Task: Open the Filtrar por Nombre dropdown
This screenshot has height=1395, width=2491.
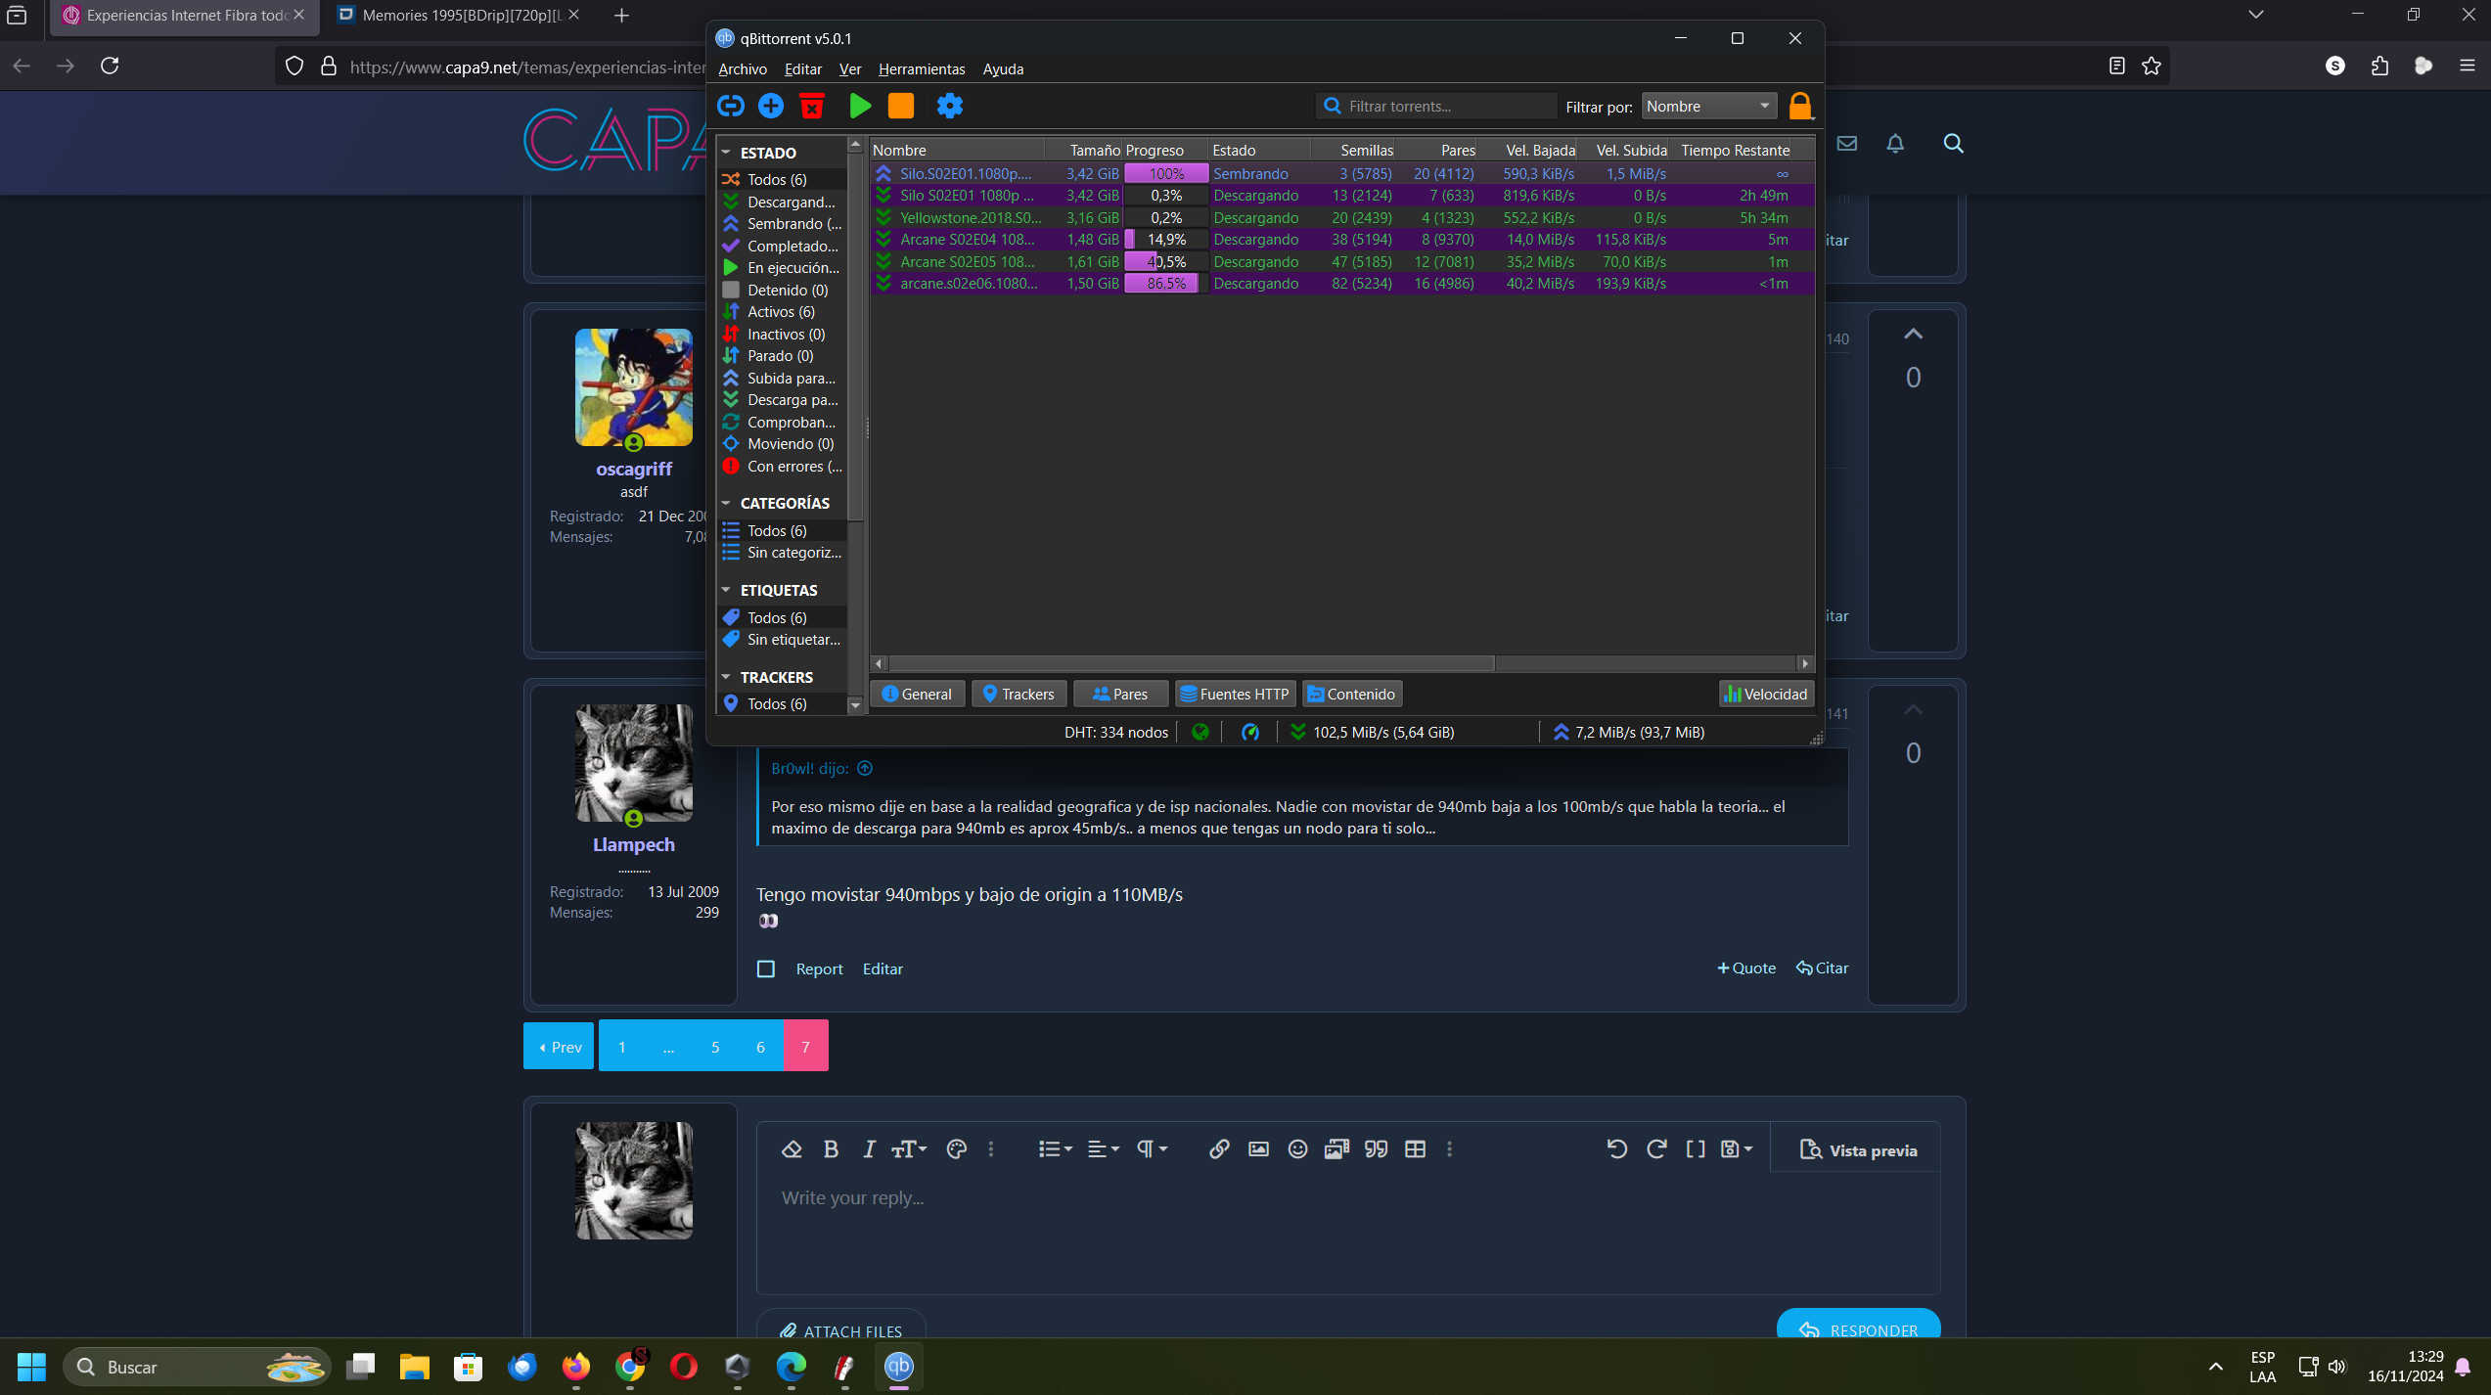Action: 1708,106
